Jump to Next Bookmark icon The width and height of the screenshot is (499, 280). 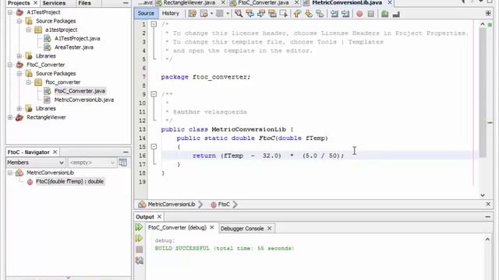pos(309,14)
